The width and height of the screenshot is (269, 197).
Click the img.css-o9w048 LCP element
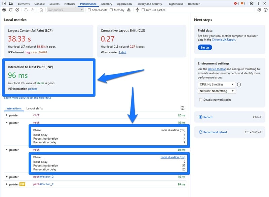[x=36, y=52]
